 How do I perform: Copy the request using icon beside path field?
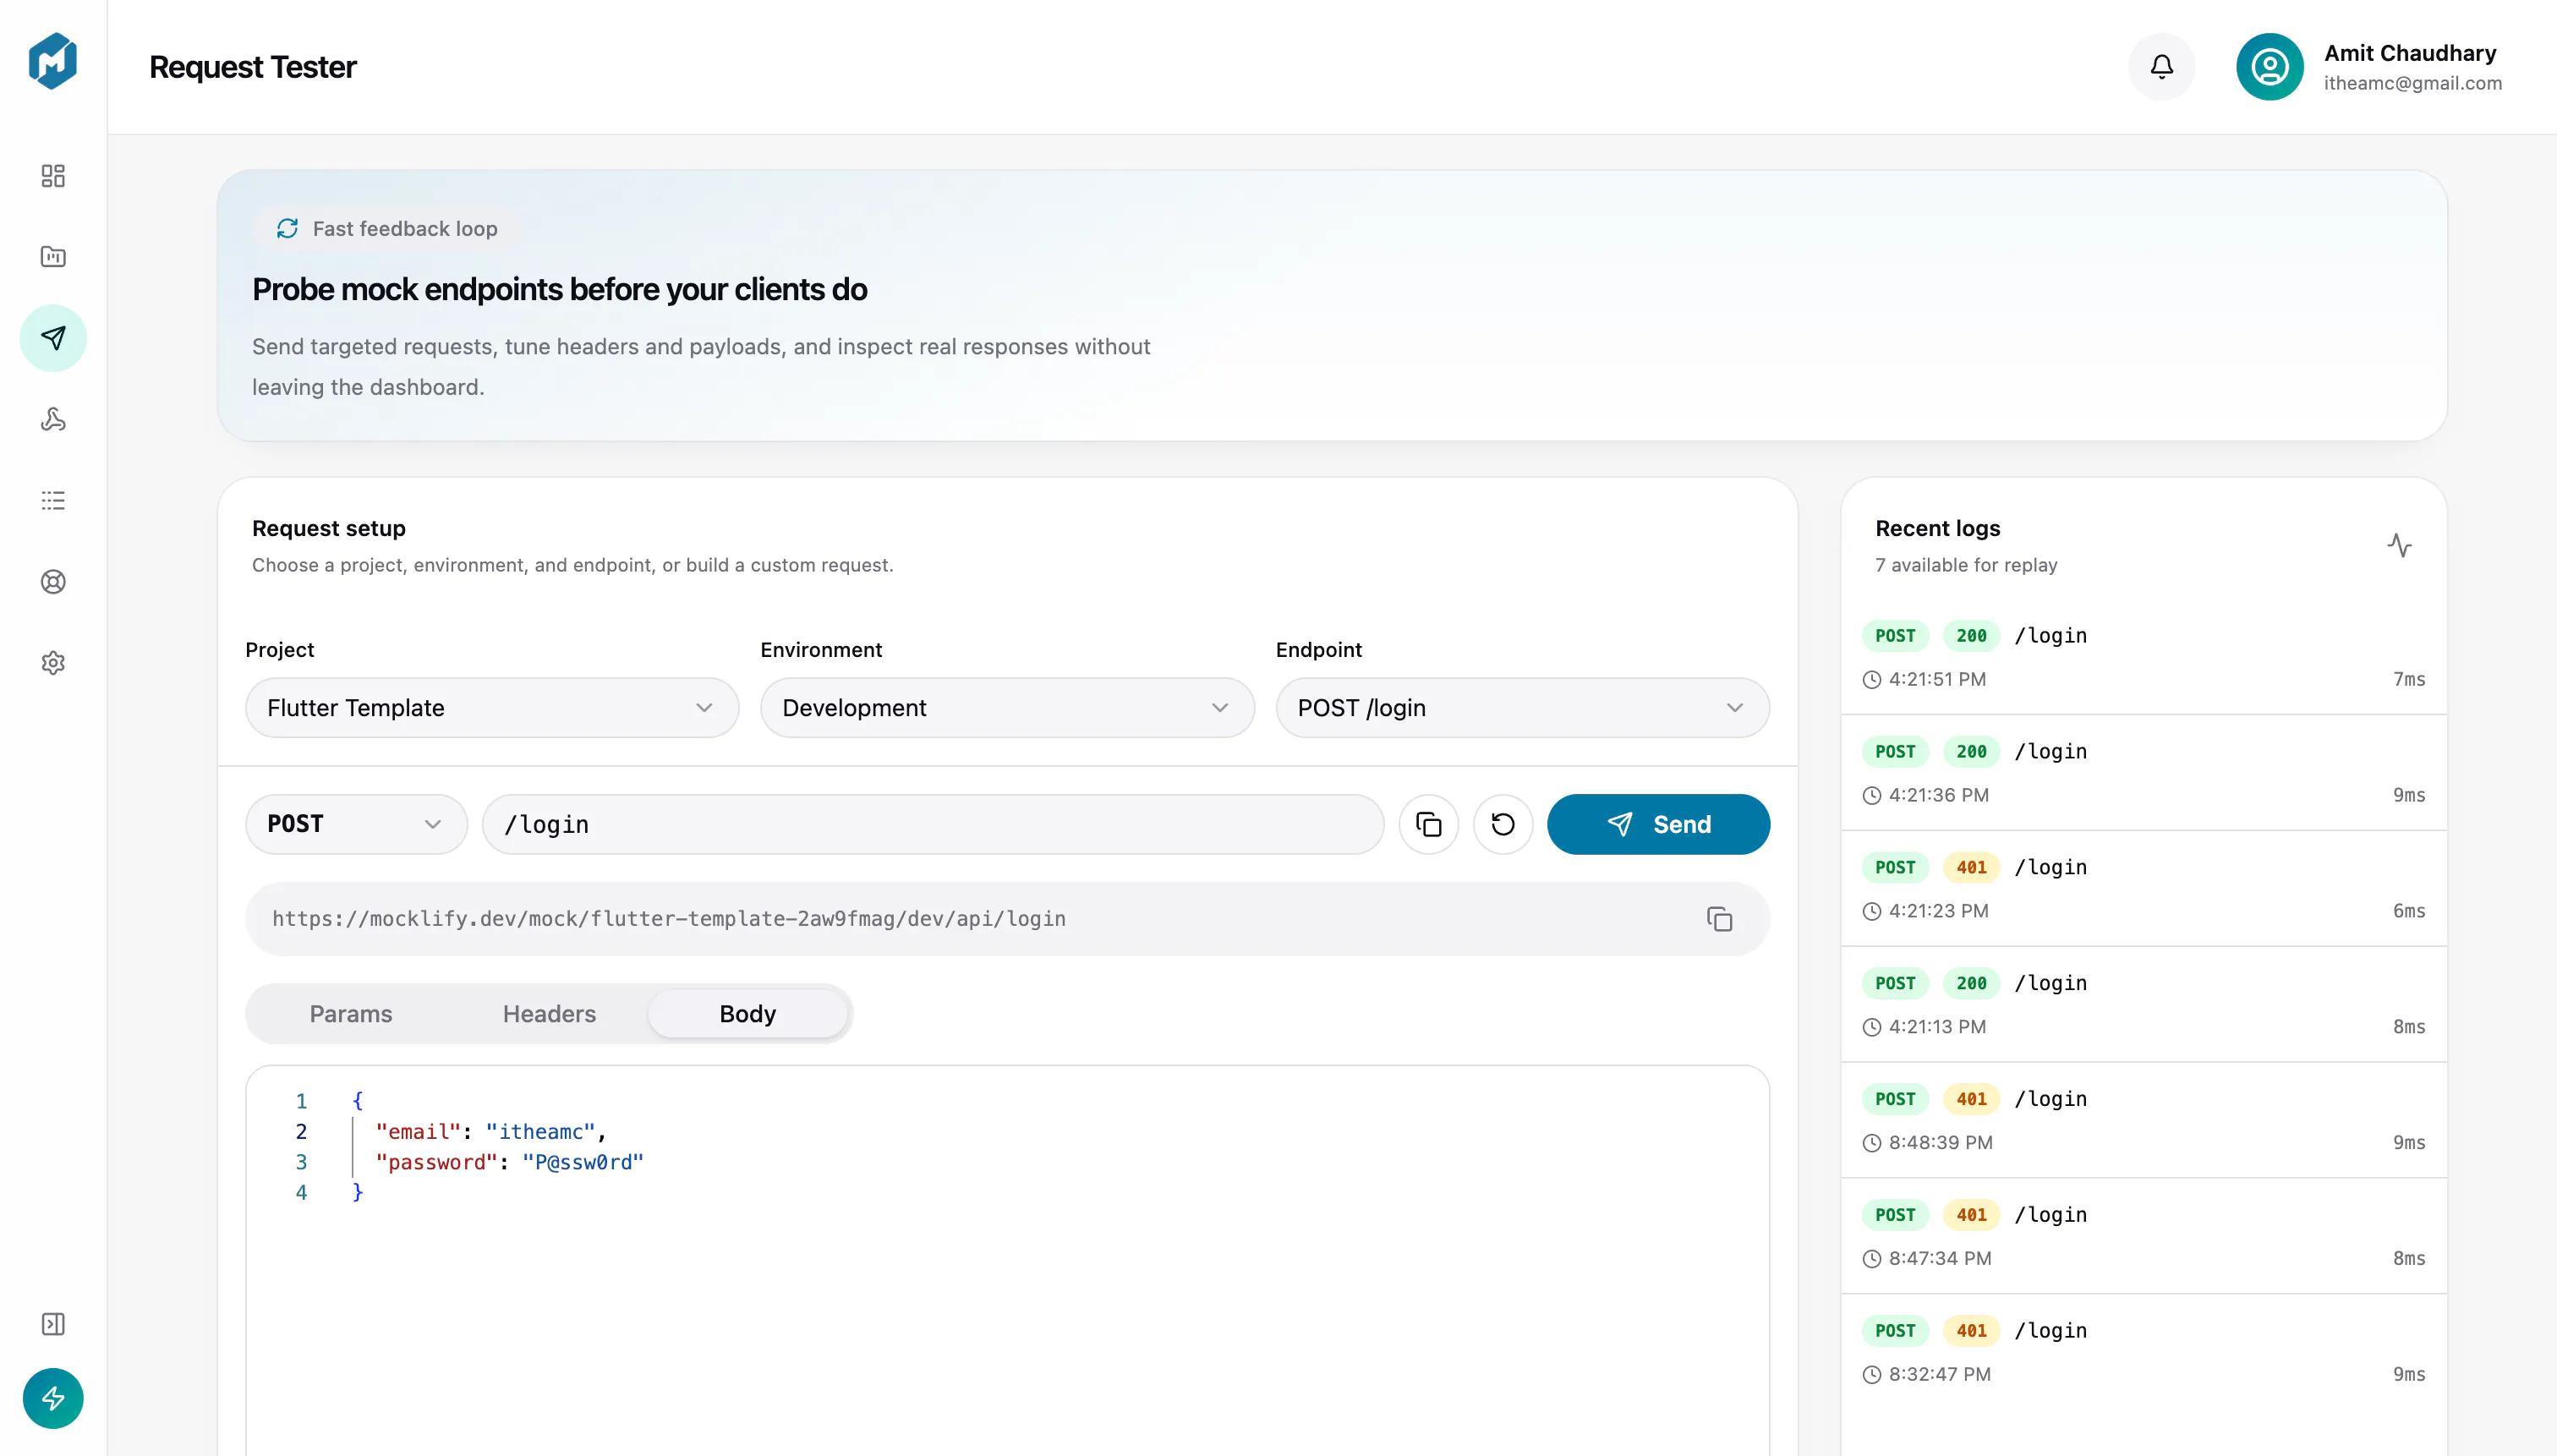(1428, 824)
